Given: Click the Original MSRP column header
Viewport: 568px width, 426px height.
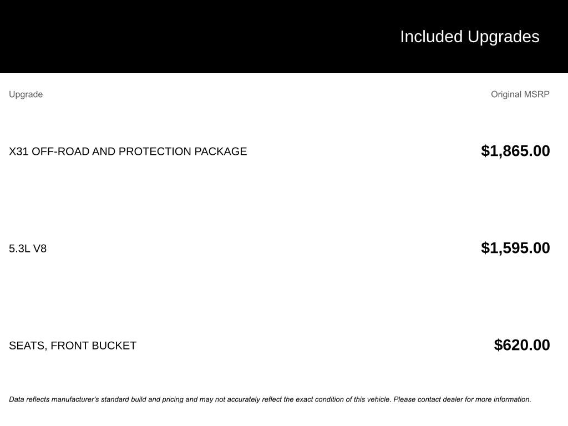Looking at the screenshot, I should pyautogui.click(x=520, y=94).
